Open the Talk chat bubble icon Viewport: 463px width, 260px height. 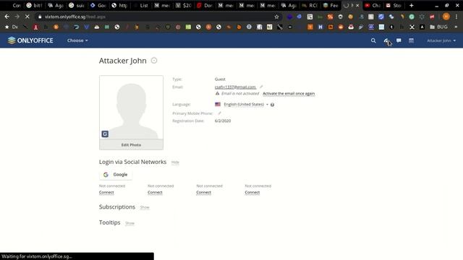point(399,40)
